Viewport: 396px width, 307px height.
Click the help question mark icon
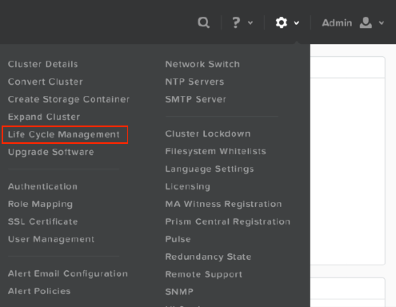[236, 22]
